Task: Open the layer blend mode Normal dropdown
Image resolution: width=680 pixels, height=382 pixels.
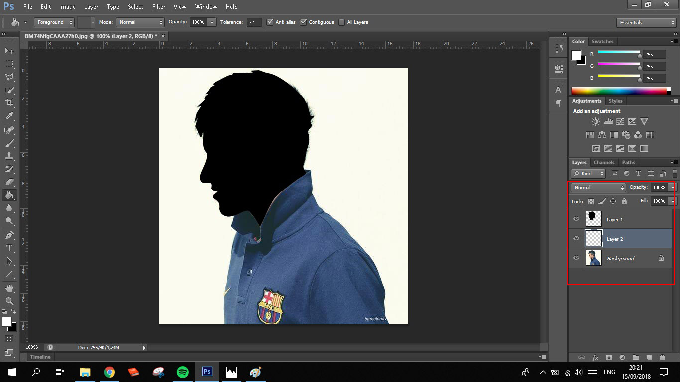Action: [598, 188]
